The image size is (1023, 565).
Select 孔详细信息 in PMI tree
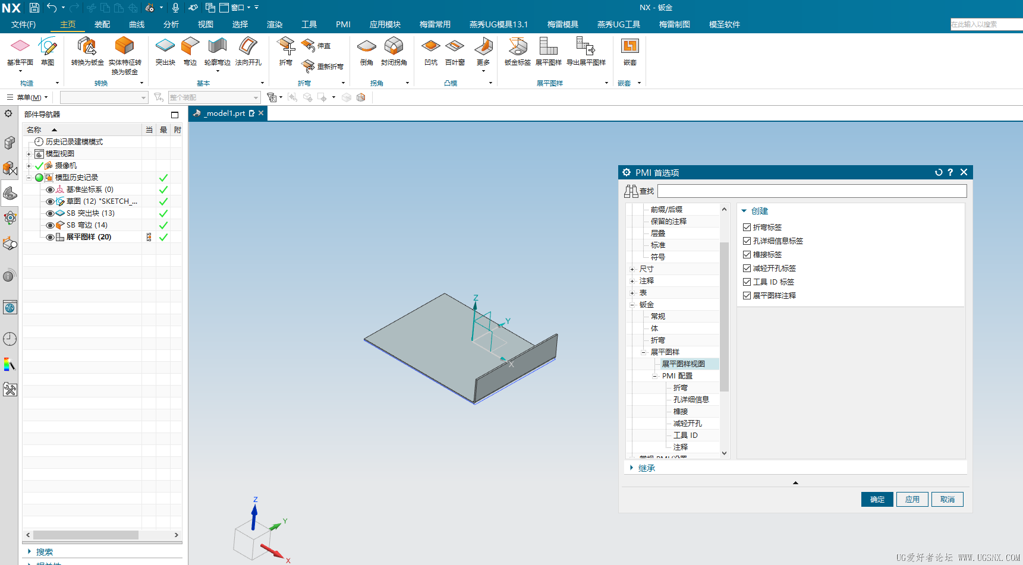pyautogui.click(x=691, y=400)
